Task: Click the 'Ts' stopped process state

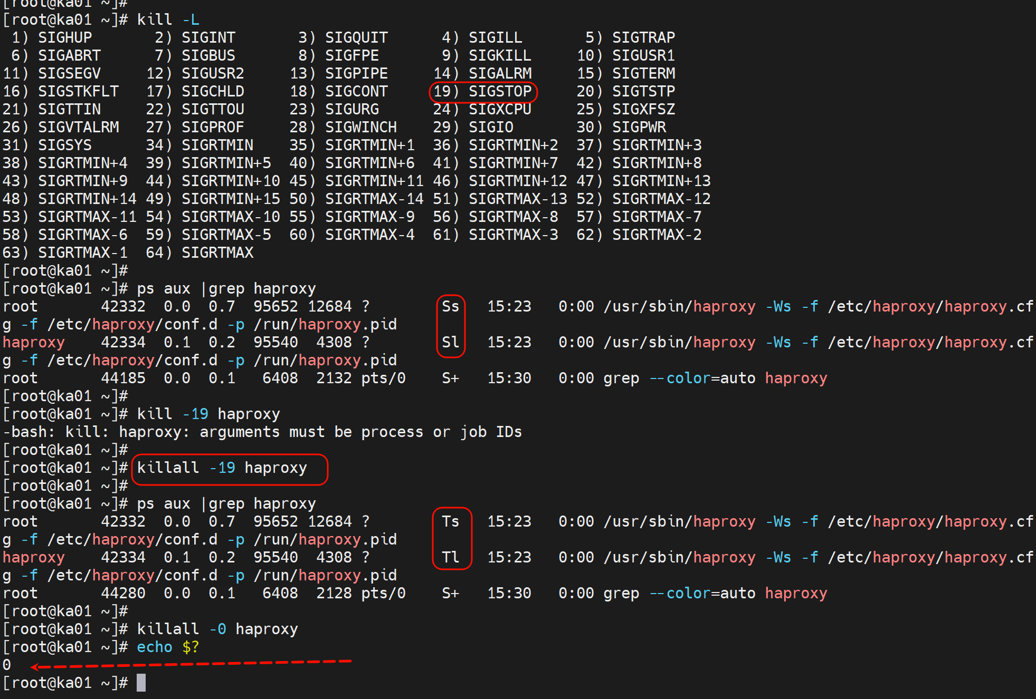Action: coord(450,521)
